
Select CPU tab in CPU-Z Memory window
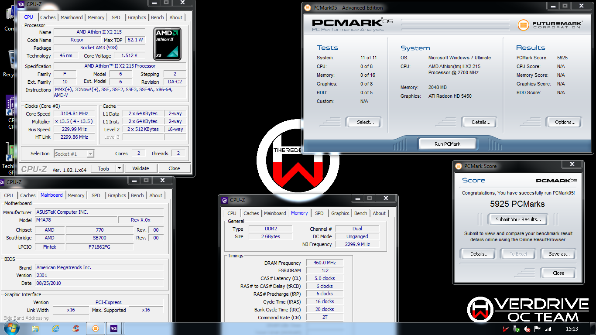(232, 213)
